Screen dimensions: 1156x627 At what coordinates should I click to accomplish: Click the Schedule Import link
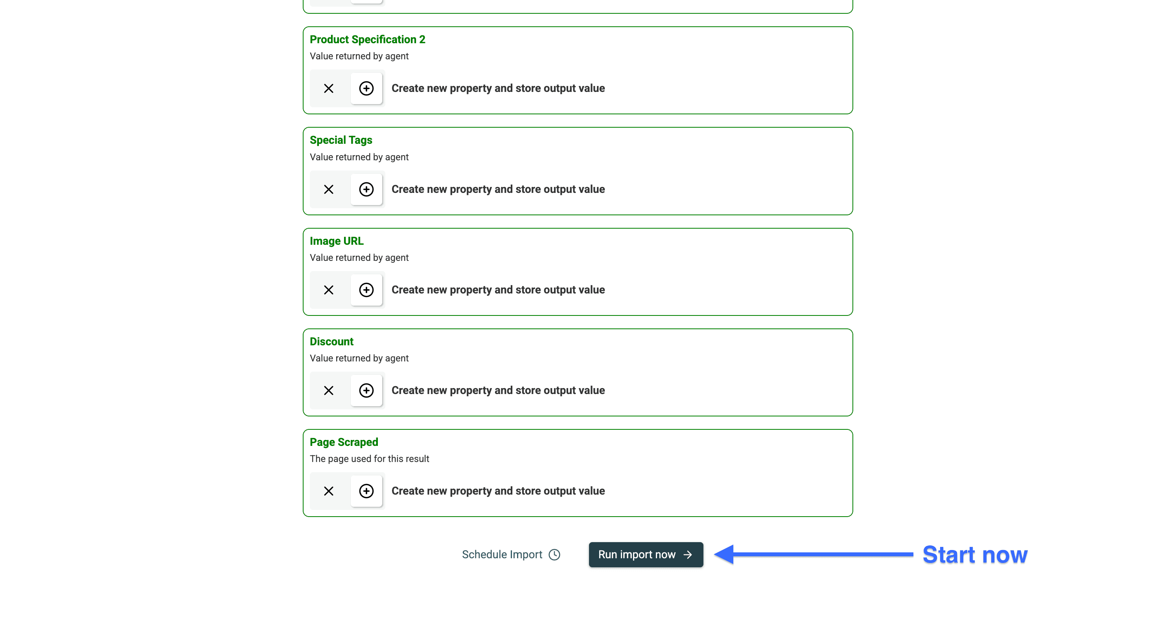(x=502, y=554)
